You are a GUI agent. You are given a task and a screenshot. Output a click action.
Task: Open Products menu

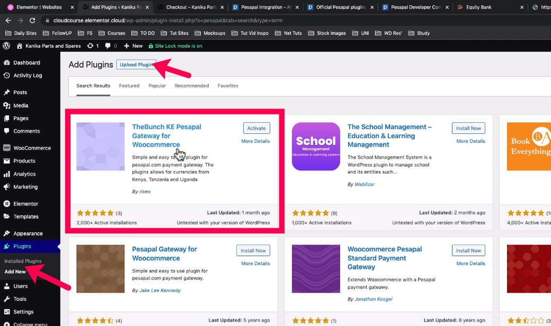click(24, 161)
